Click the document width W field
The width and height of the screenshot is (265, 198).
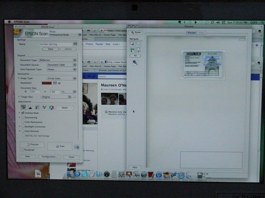click(35, 92)
